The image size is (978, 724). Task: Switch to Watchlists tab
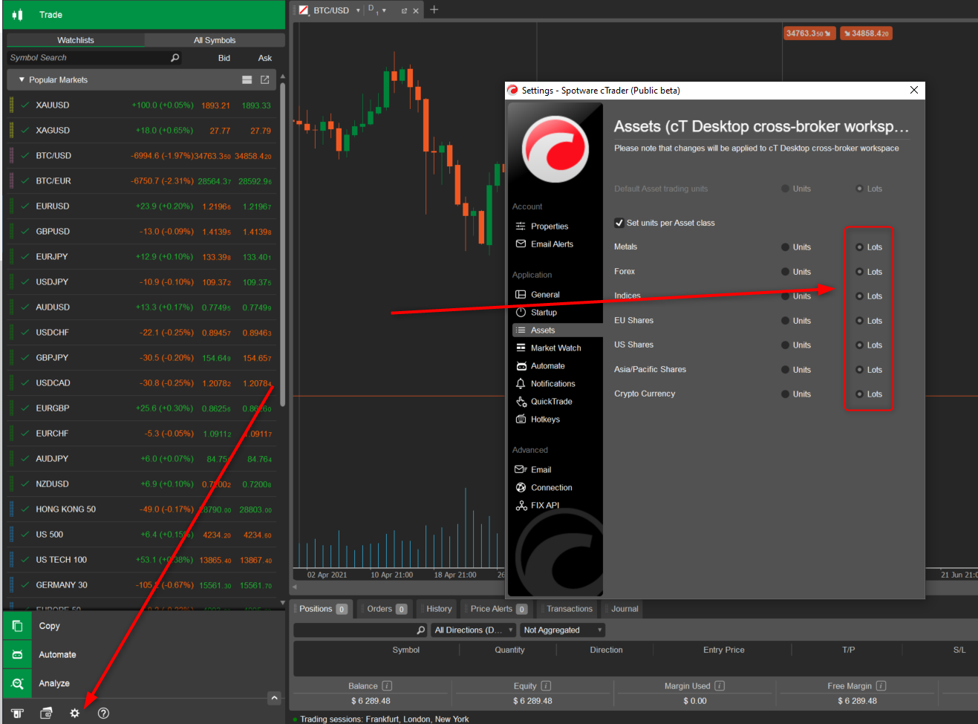click(x=75, y=40)
